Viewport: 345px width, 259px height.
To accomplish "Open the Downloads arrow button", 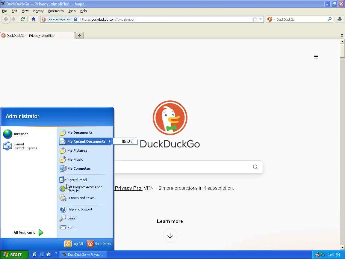I will pos(340,19).
